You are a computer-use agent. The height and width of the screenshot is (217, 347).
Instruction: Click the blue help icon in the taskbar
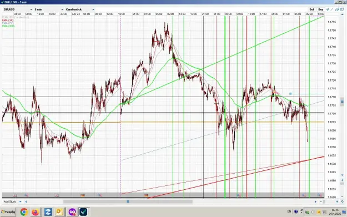(x=296, y=211)
